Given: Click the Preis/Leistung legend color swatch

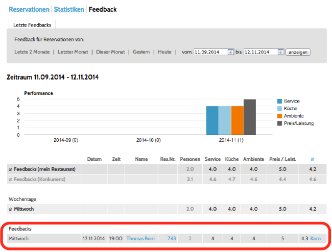Looking at the screenshot, I should click(279, 123).
